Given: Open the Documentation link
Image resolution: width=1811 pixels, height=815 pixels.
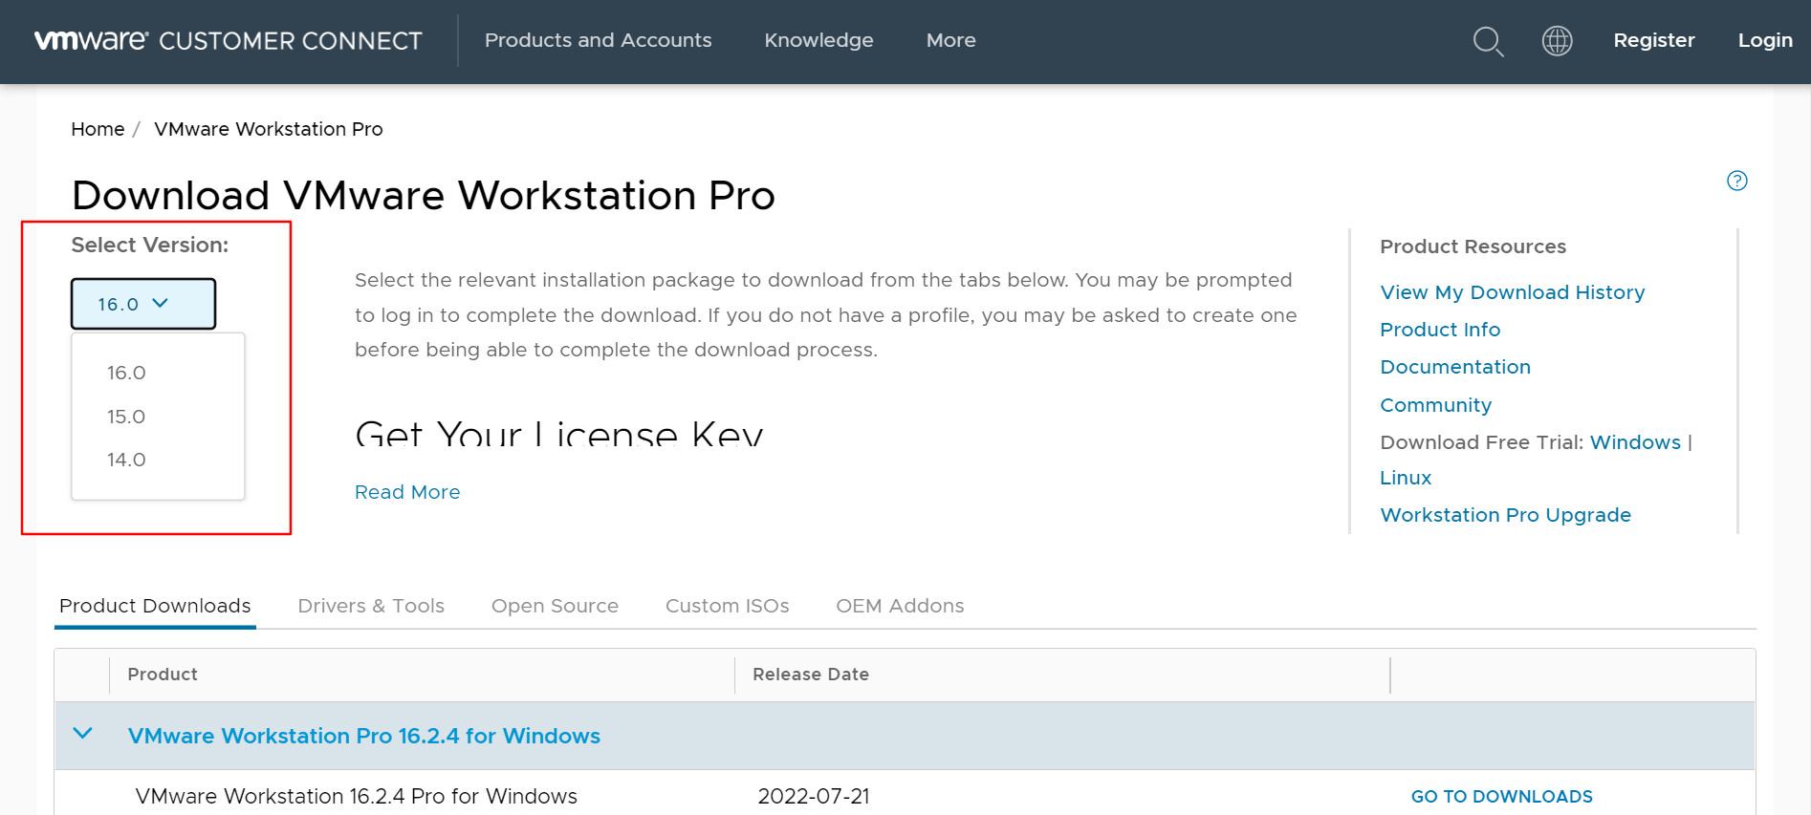Looking at the screenshot, I should [x=1455, y=367].
